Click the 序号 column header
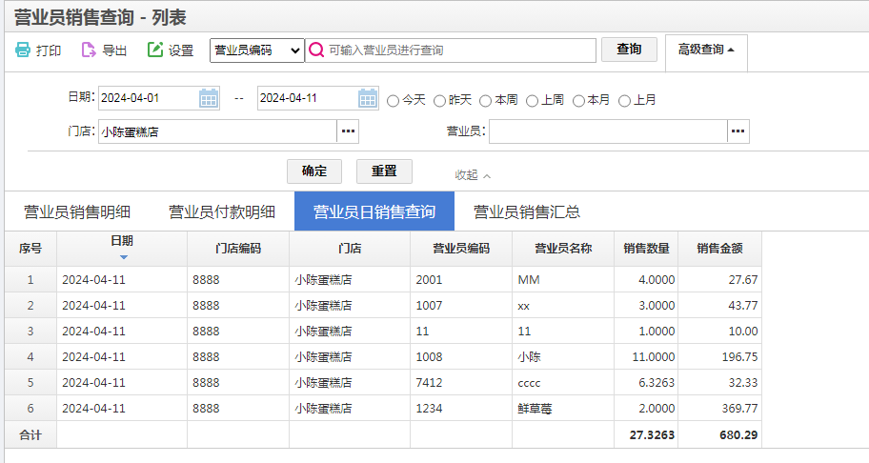The image size is (869, 463). (30, 249)
